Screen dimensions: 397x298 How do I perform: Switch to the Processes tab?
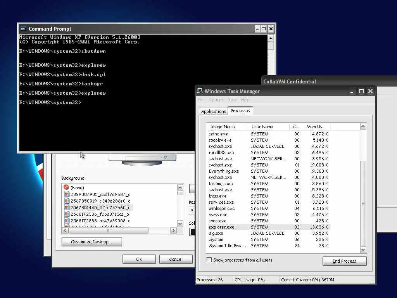point(240,111)
